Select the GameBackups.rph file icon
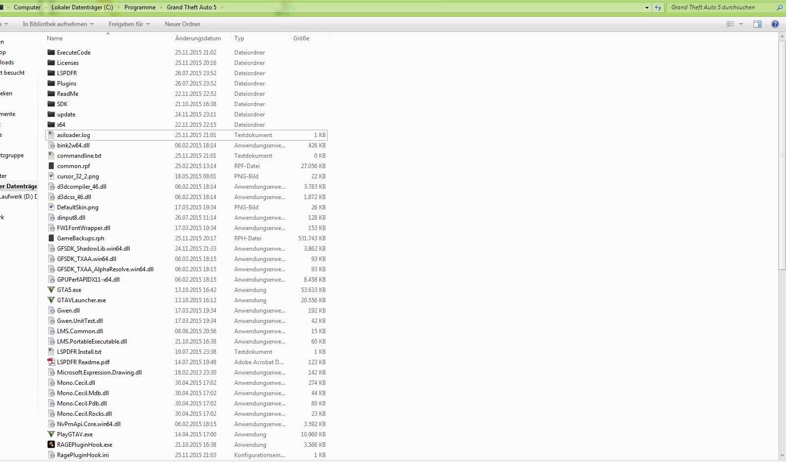 pos(51,238)
